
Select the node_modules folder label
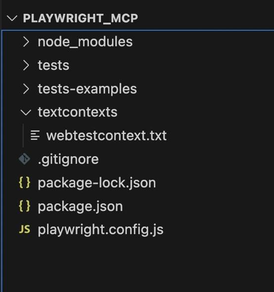pos(85,42)
